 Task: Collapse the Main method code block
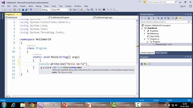(20, 57)
